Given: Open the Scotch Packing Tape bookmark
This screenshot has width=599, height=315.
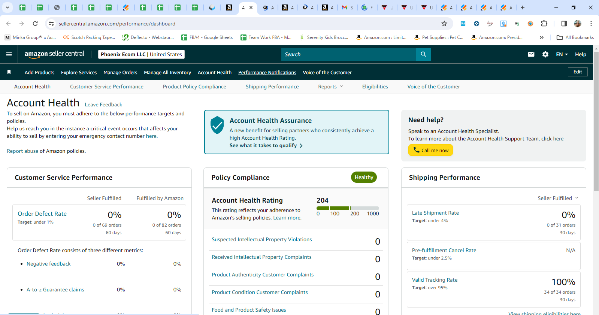Looking at the screenshot, I should click(x=89, y=37).
